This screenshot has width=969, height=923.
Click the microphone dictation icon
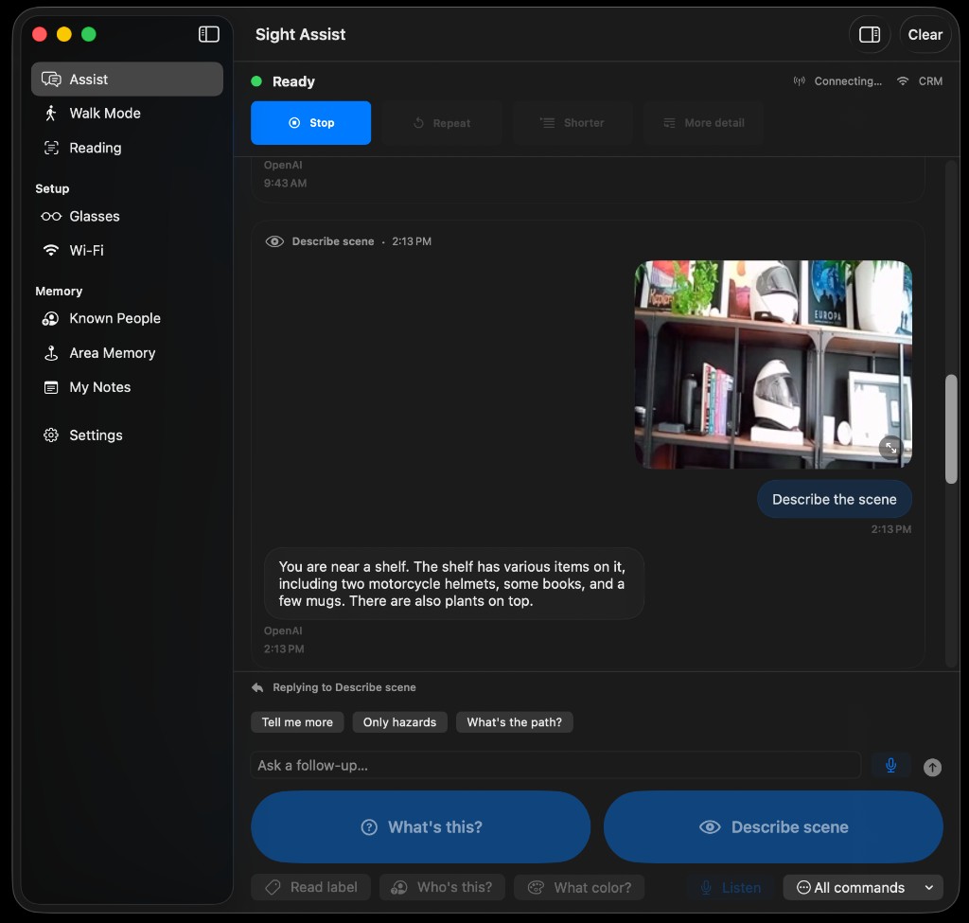[x=890, y=765]
